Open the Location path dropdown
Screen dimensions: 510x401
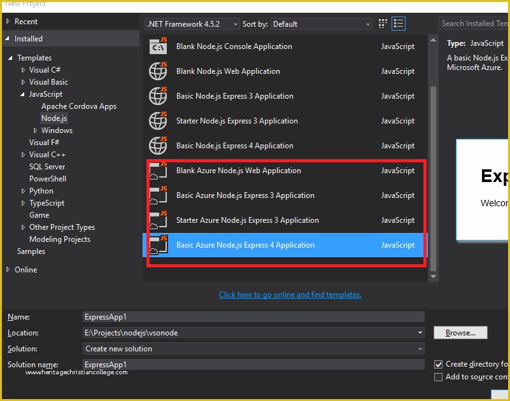tap(420, 333)
